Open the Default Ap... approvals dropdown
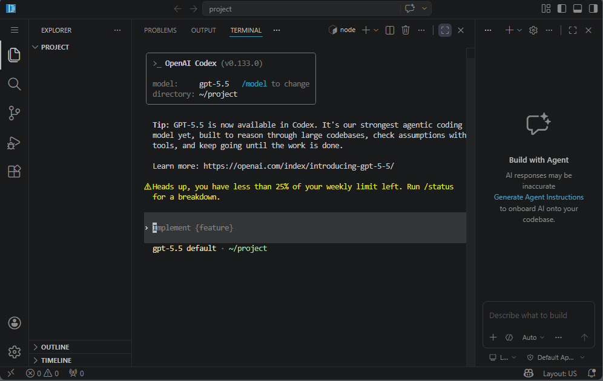This screenshot has width=603, height=381. coord(556,357)
